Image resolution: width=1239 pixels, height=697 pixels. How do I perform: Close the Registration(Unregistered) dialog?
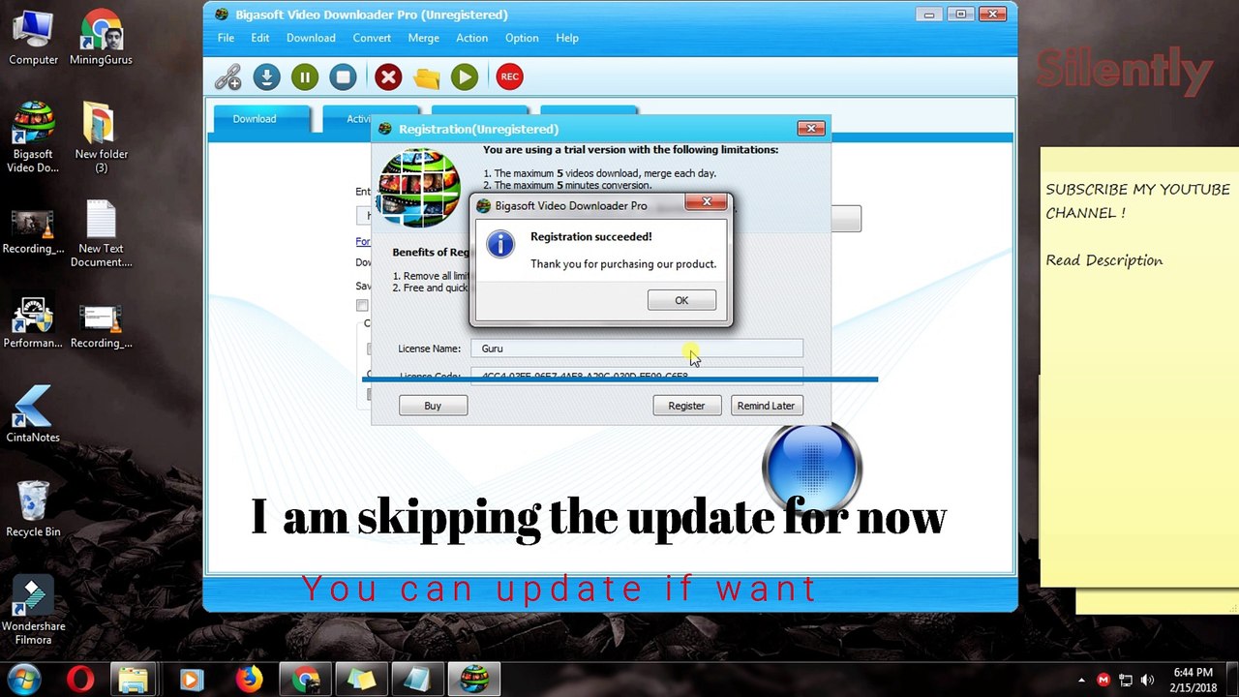pyautogui.click(x=811, y=128)
